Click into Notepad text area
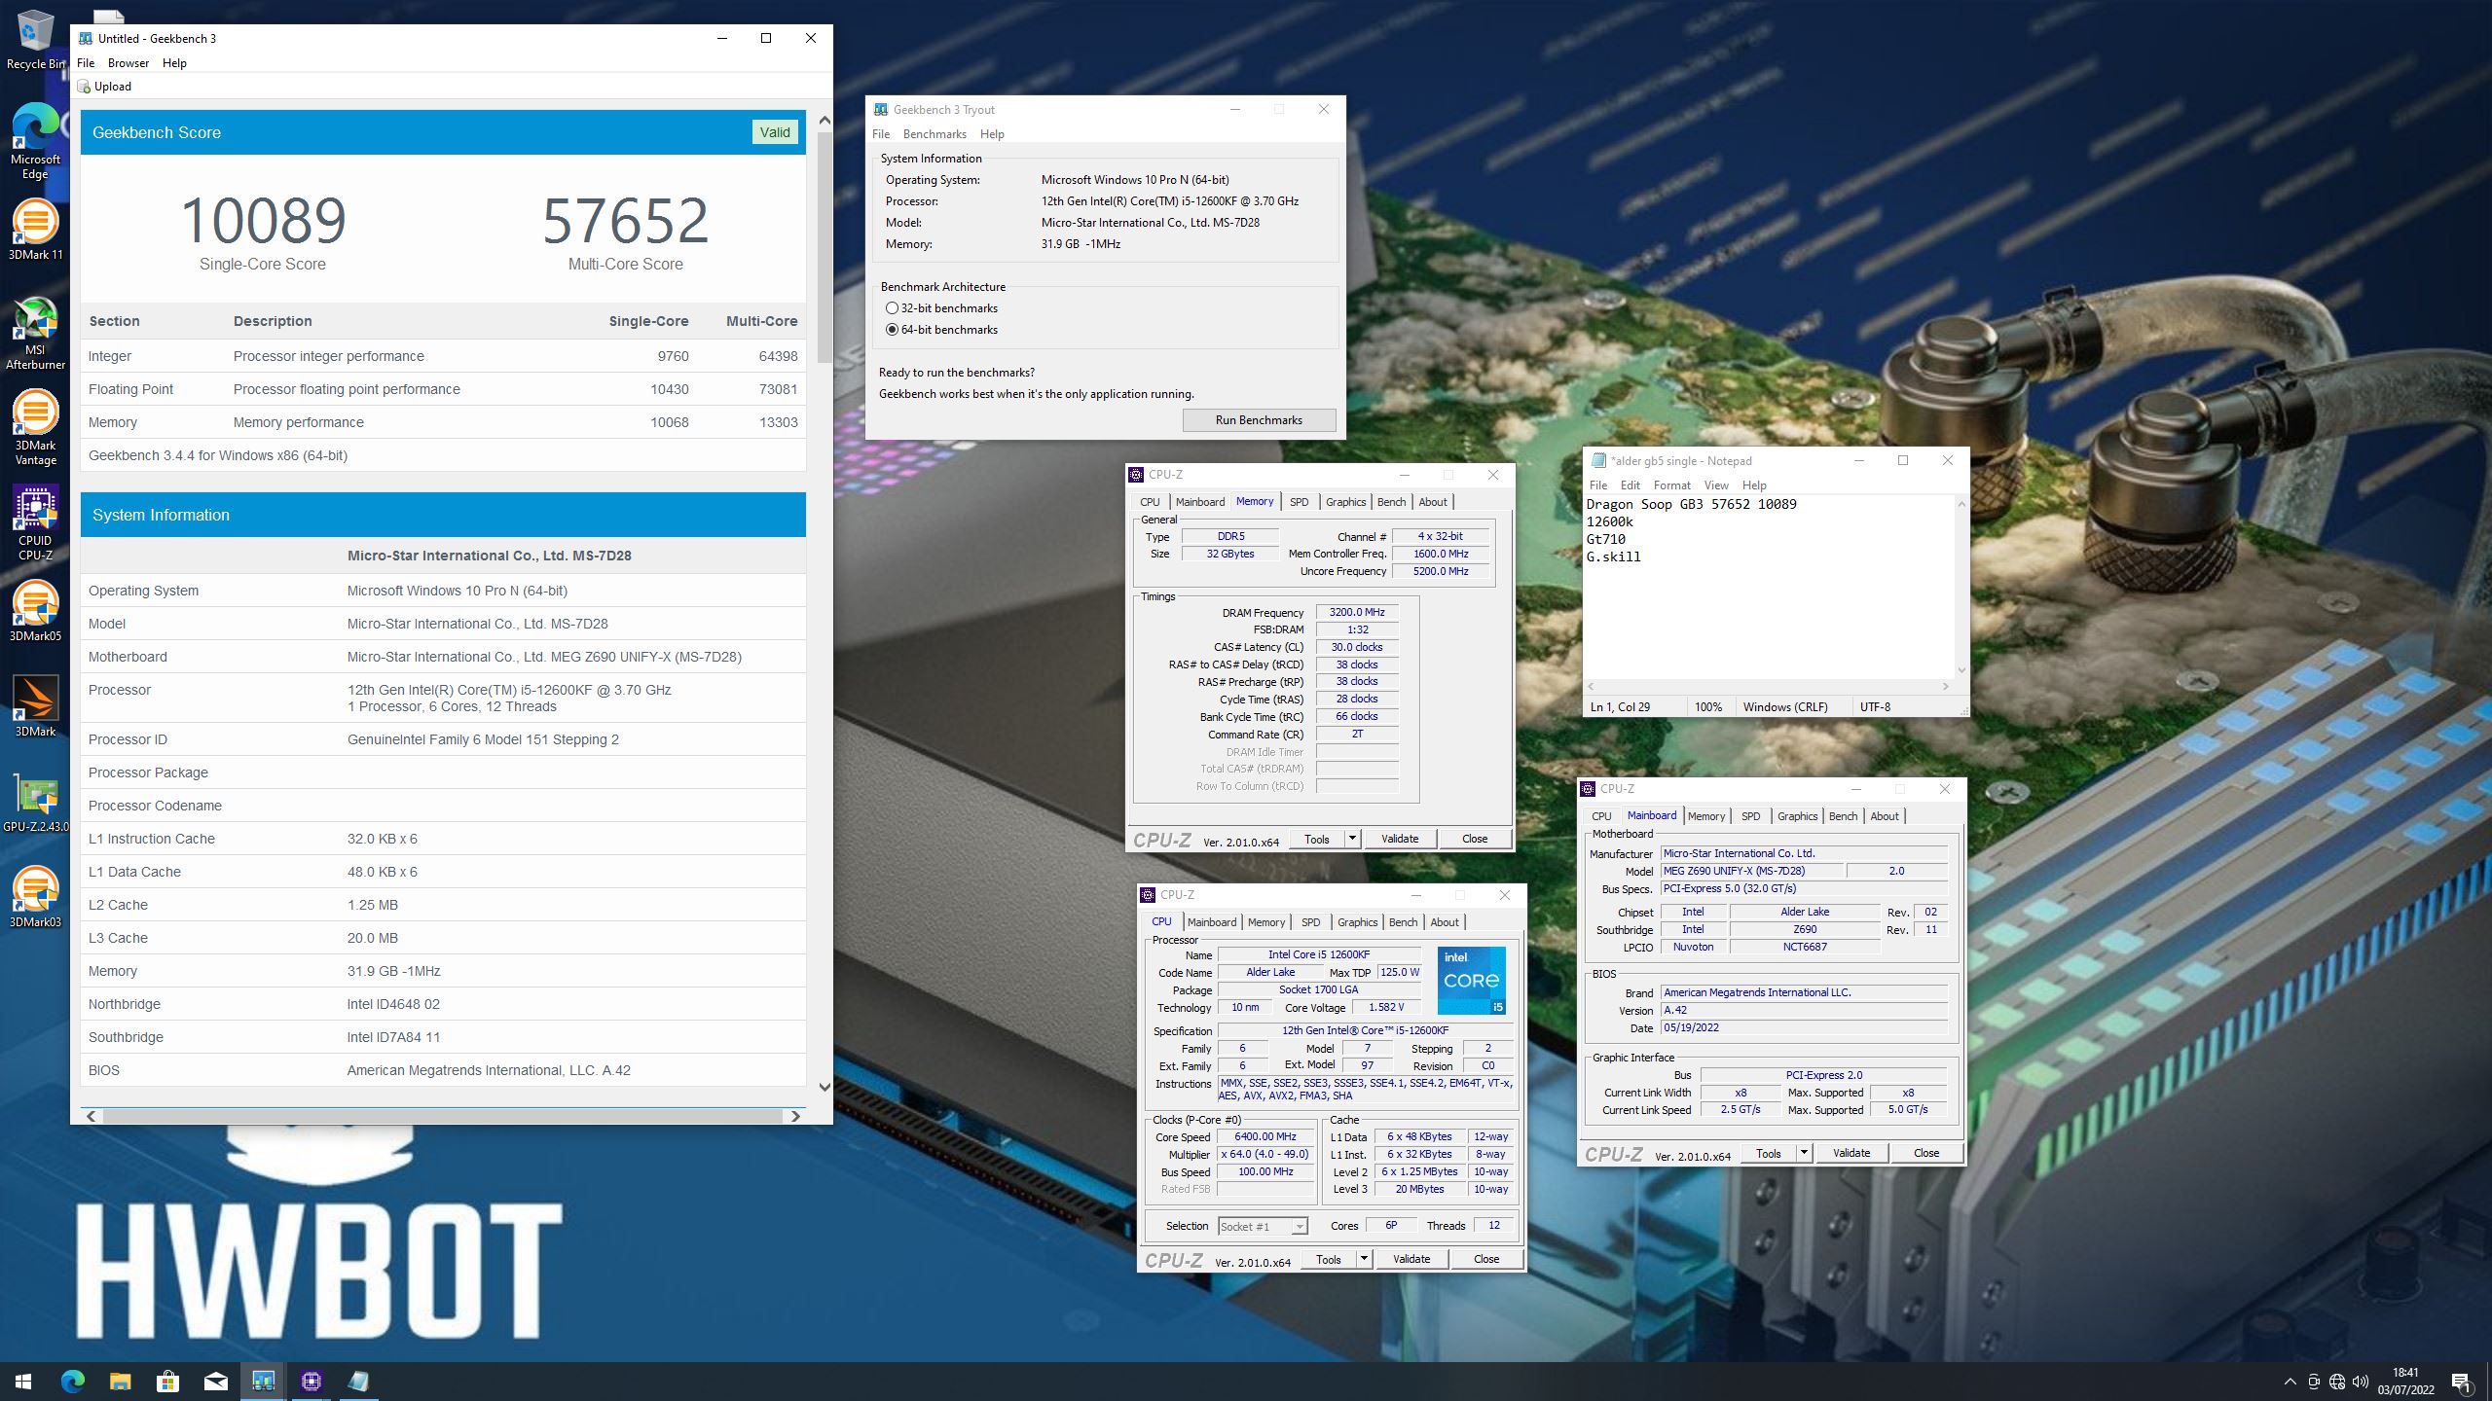Screen dimensions: 2492x1401 1769,587
